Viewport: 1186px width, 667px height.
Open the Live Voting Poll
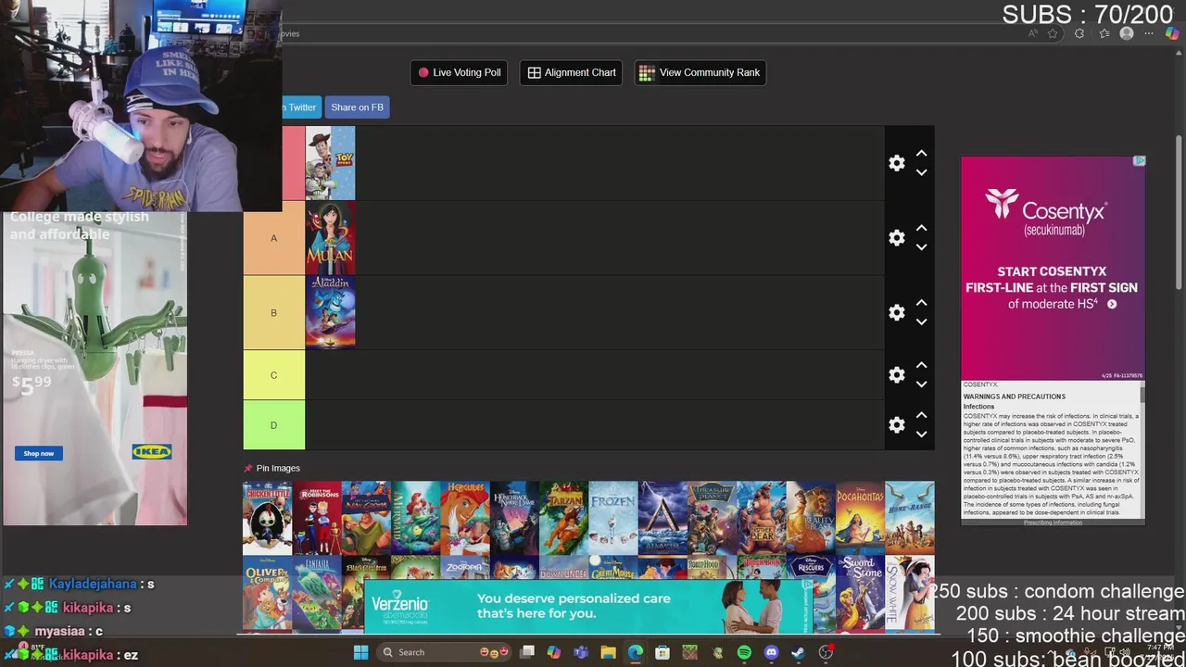[460, 72]
